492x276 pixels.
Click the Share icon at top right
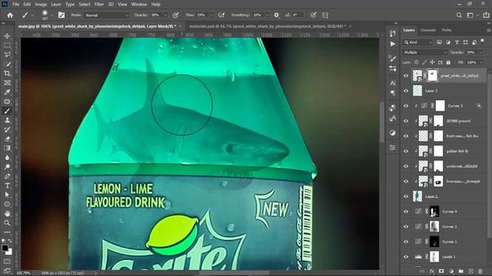coord(486,15)
